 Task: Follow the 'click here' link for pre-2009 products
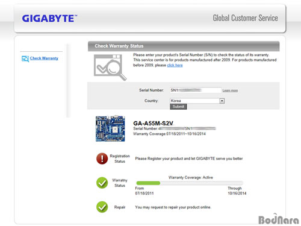tap(175, 65)
